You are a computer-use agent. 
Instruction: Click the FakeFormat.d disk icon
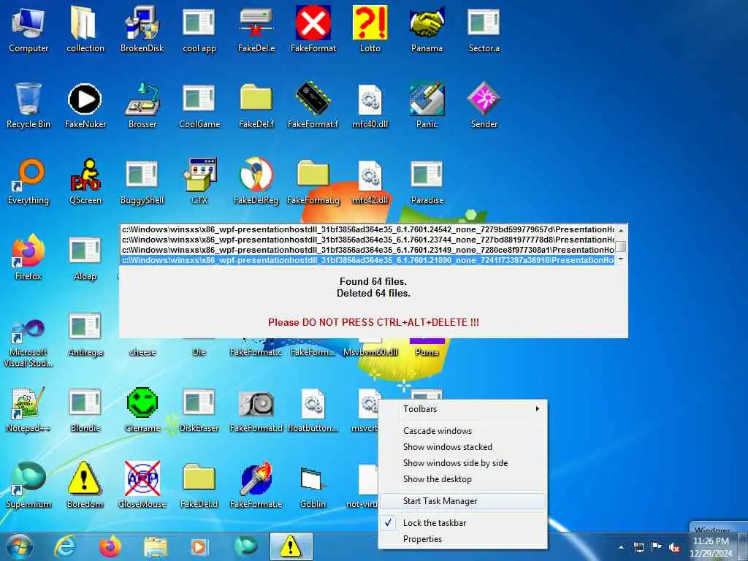click(x=256, y=409)
